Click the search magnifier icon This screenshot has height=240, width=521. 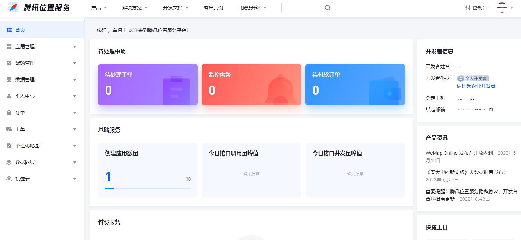[328, 8]
